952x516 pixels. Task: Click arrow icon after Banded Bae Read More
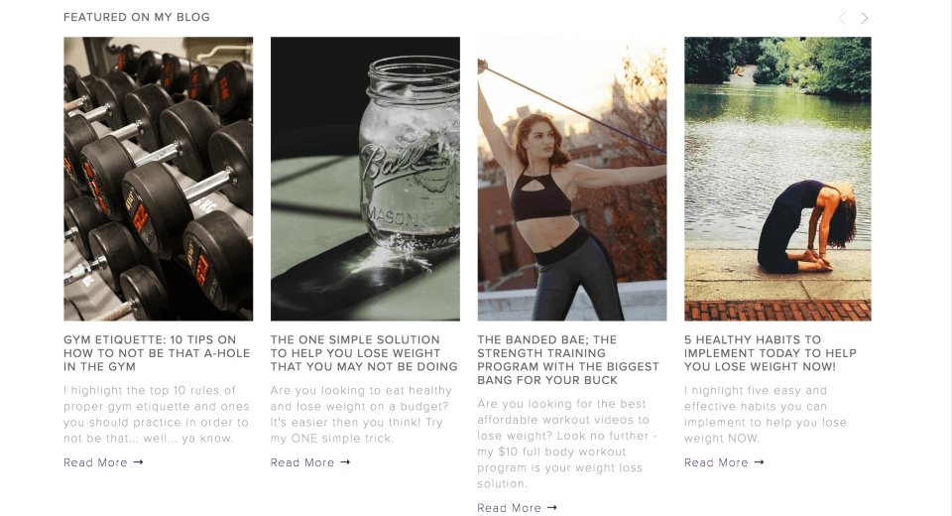click(x=552, y=507)
